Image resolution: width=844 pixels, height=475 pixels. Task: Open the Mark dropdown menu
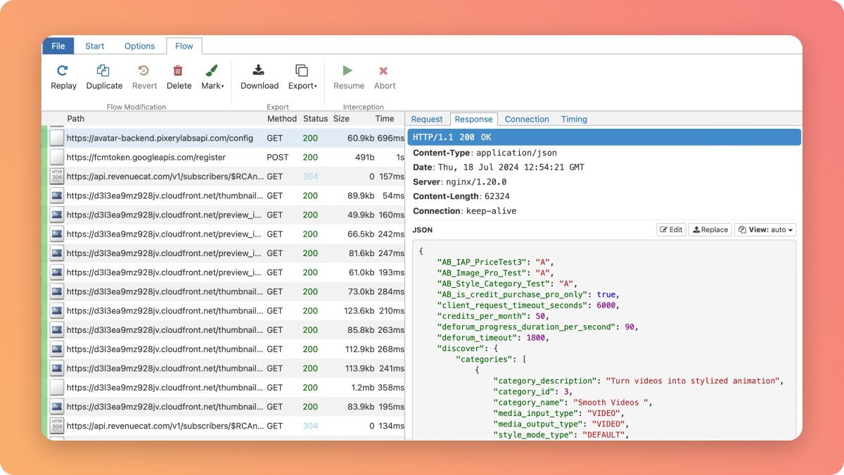(212, 77)
